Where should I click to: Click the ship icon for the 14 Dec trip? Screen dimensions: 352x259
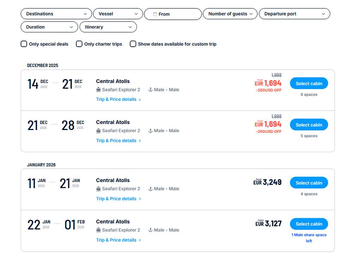(x=99, y=90)
